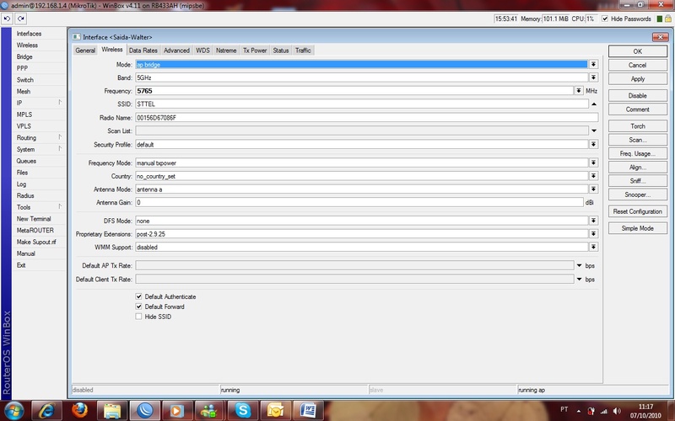Collapse the SSID field arrow
Screen dimensions: 675x421
(x=594, y=104)
